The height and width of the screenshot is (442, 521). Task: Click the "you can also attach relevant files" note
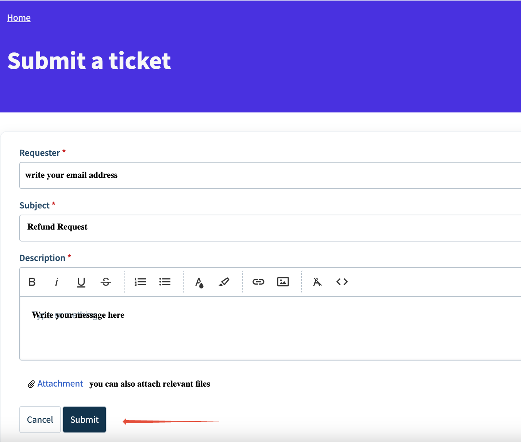150,384
